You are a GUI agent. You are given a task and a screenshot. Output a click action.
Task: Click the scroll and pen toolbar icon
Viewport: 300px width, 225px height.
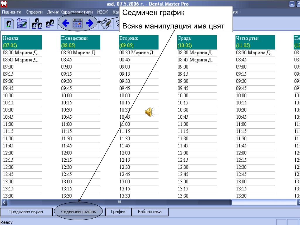coord(106,24)
